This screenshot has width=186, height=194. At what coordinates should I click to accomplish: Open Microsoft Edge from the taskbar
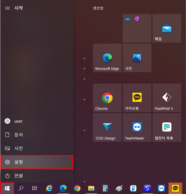pos(63,188)
